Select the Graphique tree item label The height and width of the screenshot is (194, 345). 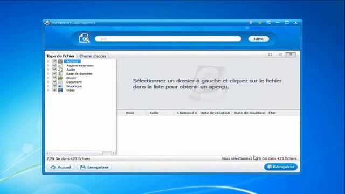[x=74, y=86]
